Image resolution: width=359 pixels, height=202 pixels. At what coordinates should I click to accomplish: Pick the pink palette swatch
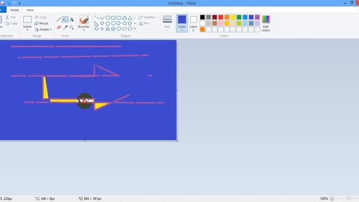(x=220, y=24)
